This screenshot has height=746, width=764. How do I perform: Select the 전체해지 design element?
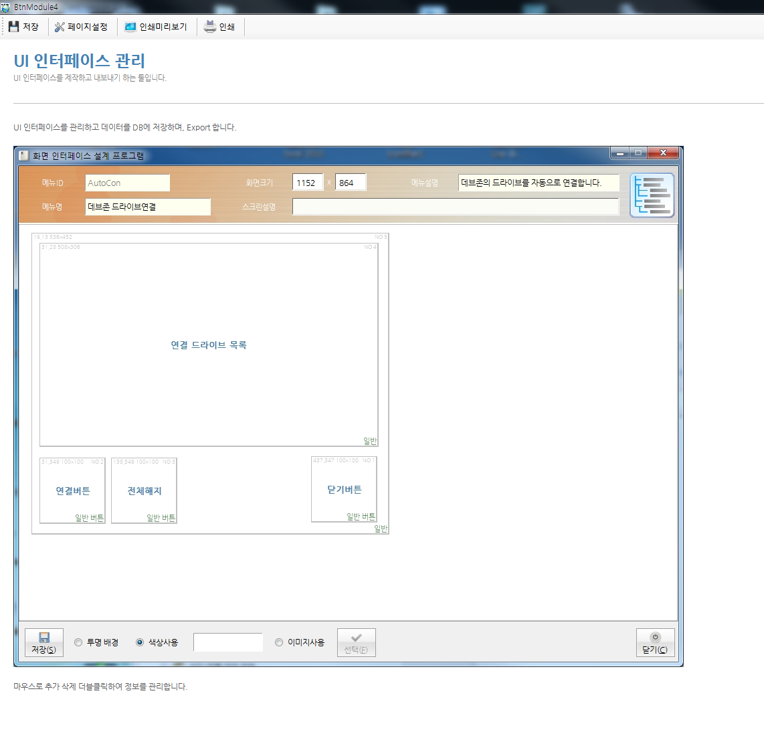click(145, 490)
